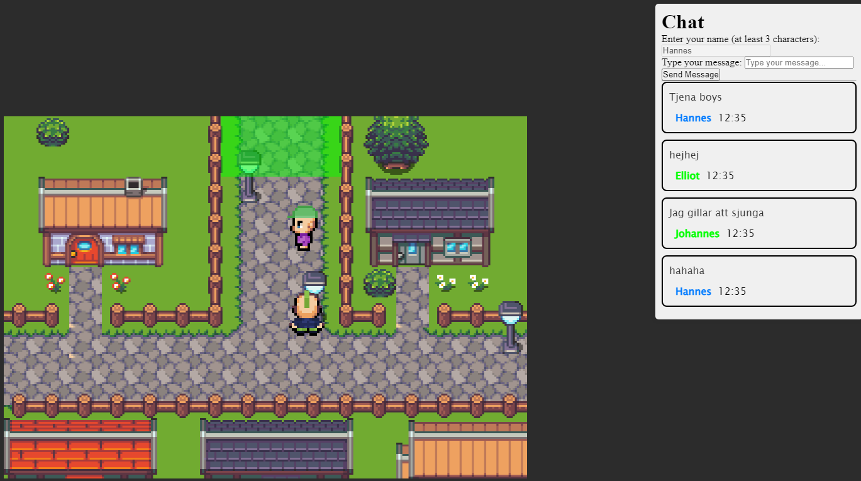Screen dimensions: 861x481
Task: Click the bush next to the purple-roof house
Action: click(x=380, y=283)
